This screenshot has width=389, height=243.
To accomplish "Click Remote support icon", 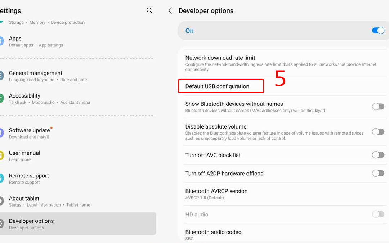I will click(x=1, y=178).
